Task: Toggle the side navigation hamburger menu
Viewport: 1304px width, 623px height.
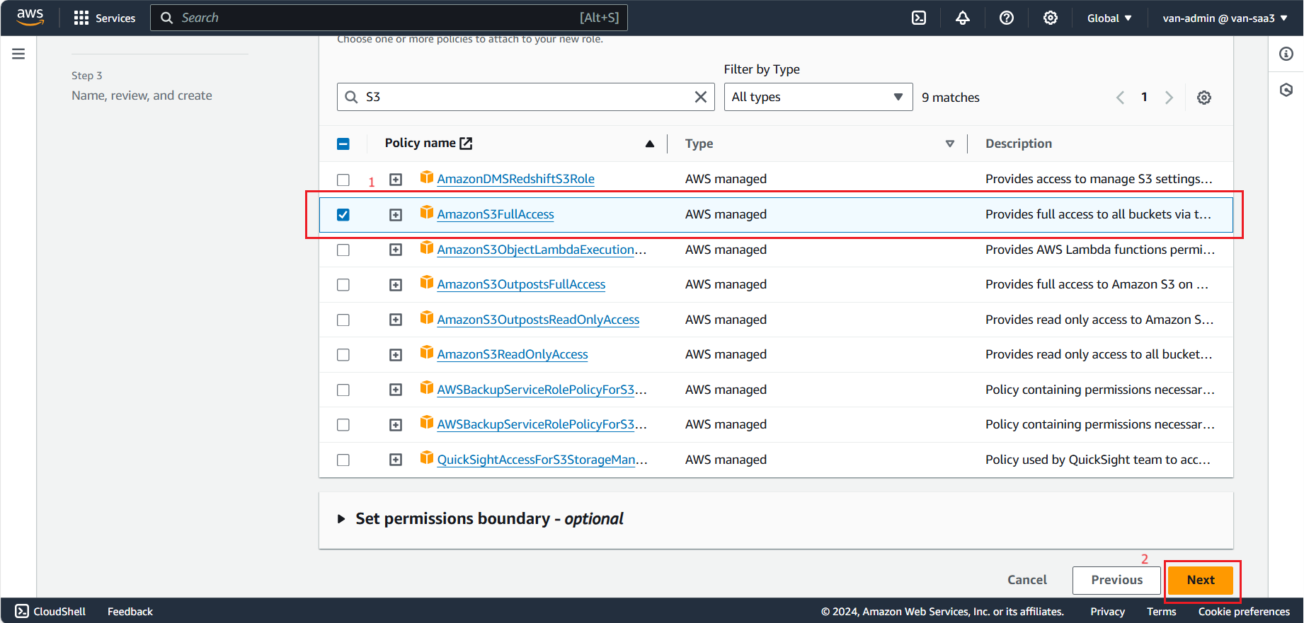Action: tap(18, 54)
